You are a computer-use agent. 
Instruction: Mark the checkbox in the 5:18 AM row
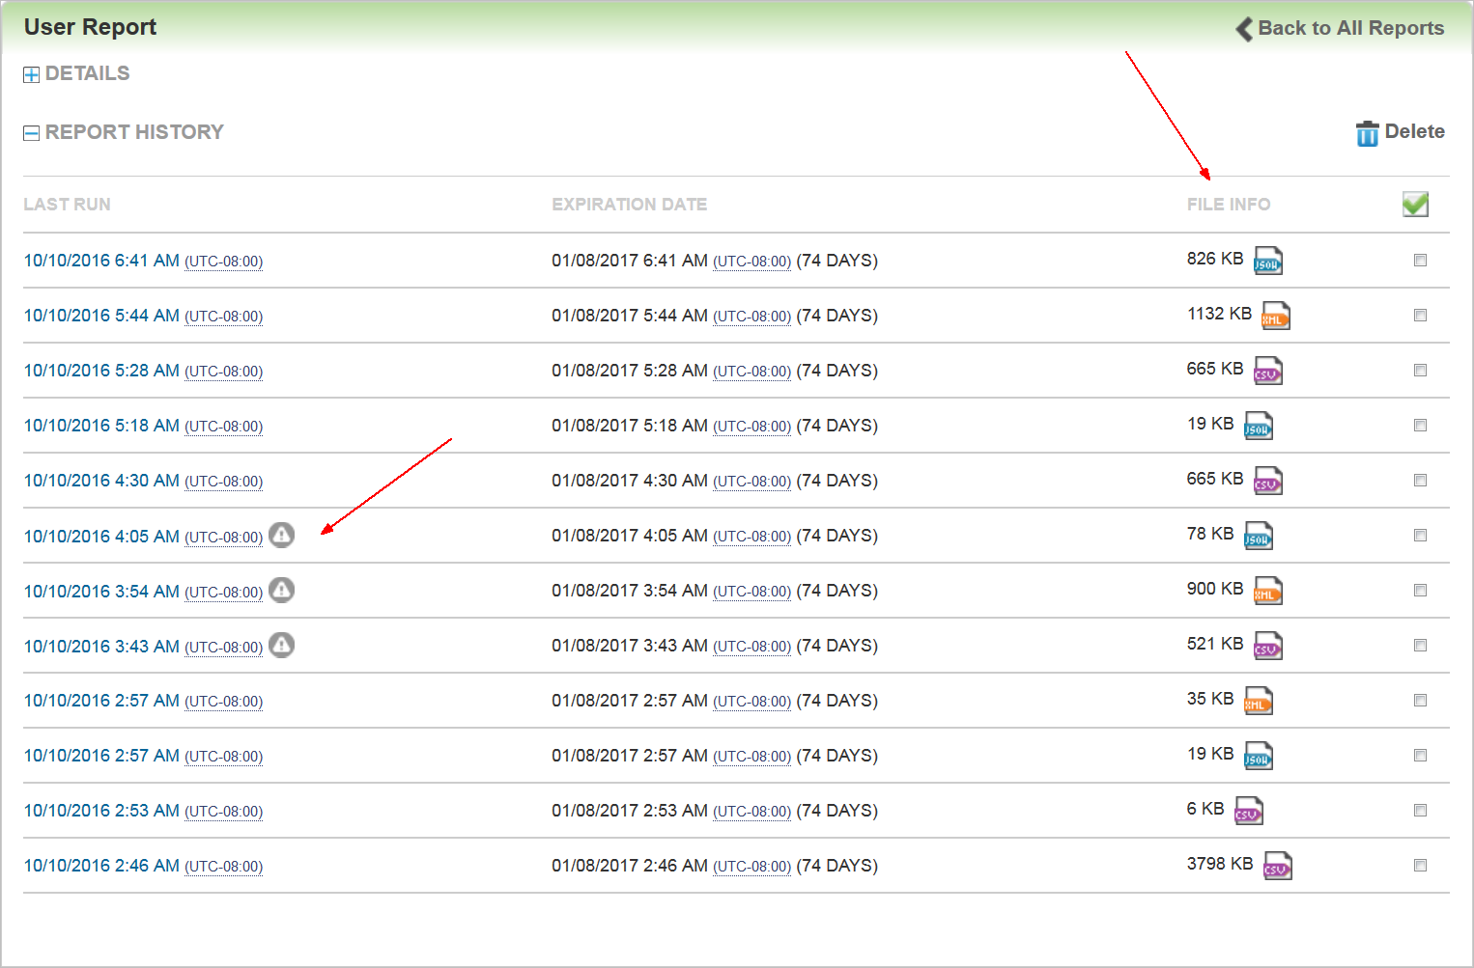pos(1420,425)
